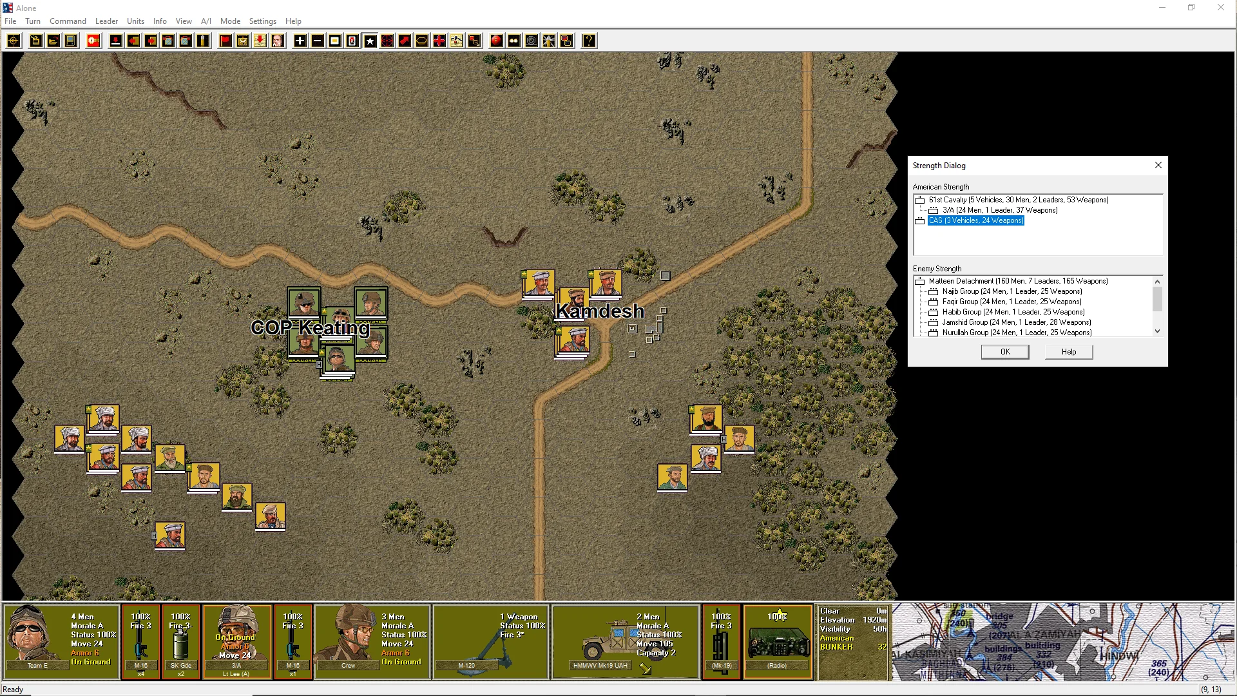Viewport: 1237px width, 696px height.
Task: Click the zoom-in plus toolbar icon
Action: (x=300, y=41)
